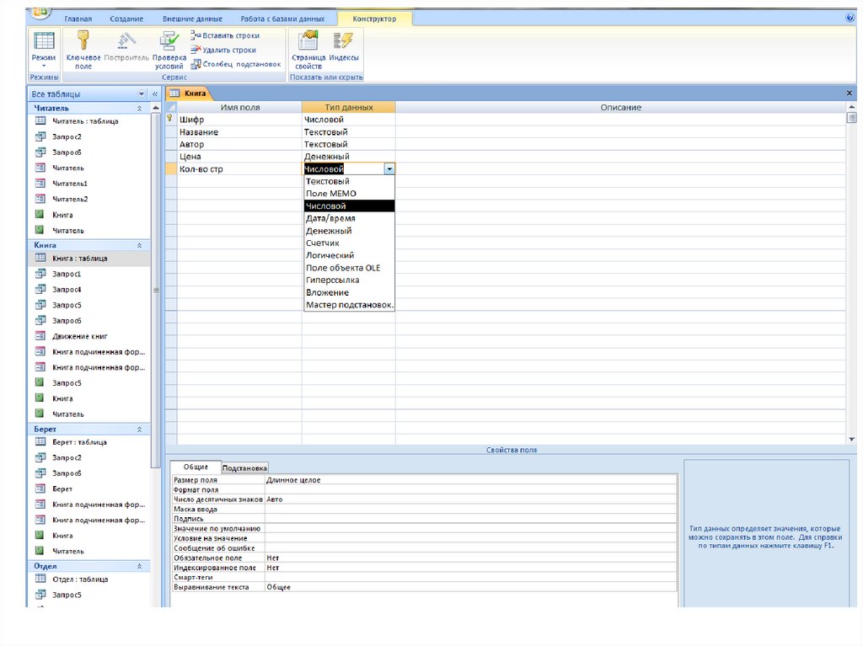Open Страница свойств property sheet
This screenshot has height=646, width=863.
tap(308, 40)
